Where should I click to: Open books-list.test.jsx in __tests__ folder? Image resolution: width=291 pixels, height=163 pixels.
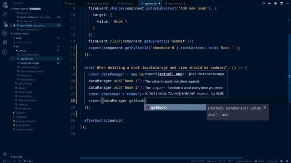pyautogui.click(x=30, y=63)
